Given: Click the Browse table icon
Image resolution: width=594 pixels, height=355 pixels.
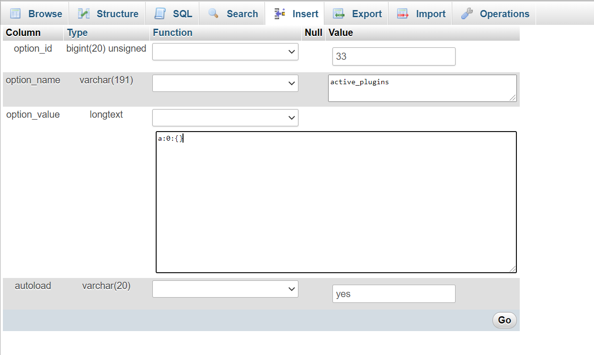Looking at the screenshot, I should pos(15,14).
